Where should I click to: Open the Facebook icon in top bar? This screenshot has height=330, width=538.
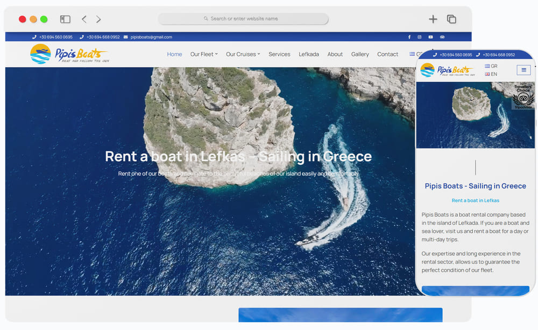tap(409, 37)
